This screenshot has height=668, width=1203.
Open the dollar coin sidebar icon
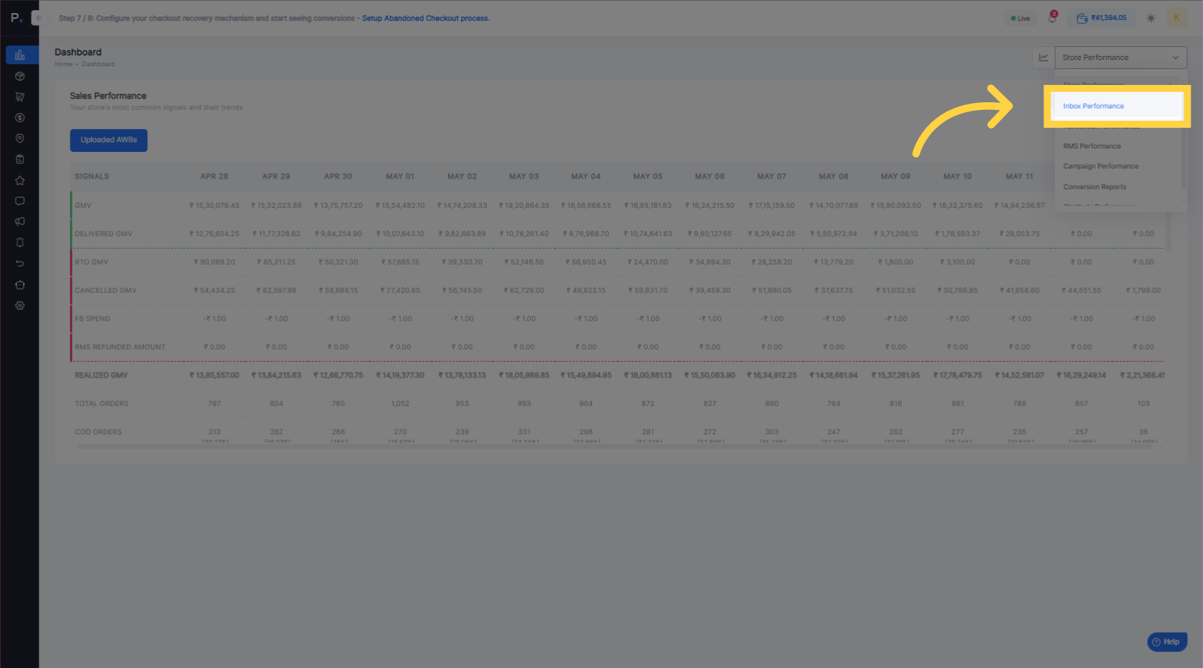20,117
